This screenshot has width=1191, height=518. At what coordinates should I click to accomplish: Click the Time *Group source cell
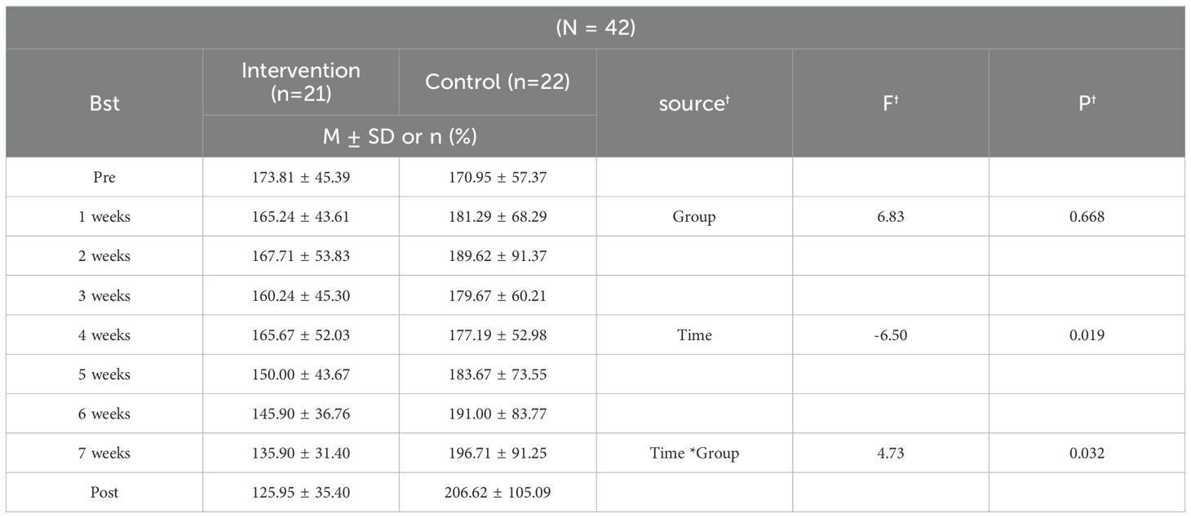(693, 453)
